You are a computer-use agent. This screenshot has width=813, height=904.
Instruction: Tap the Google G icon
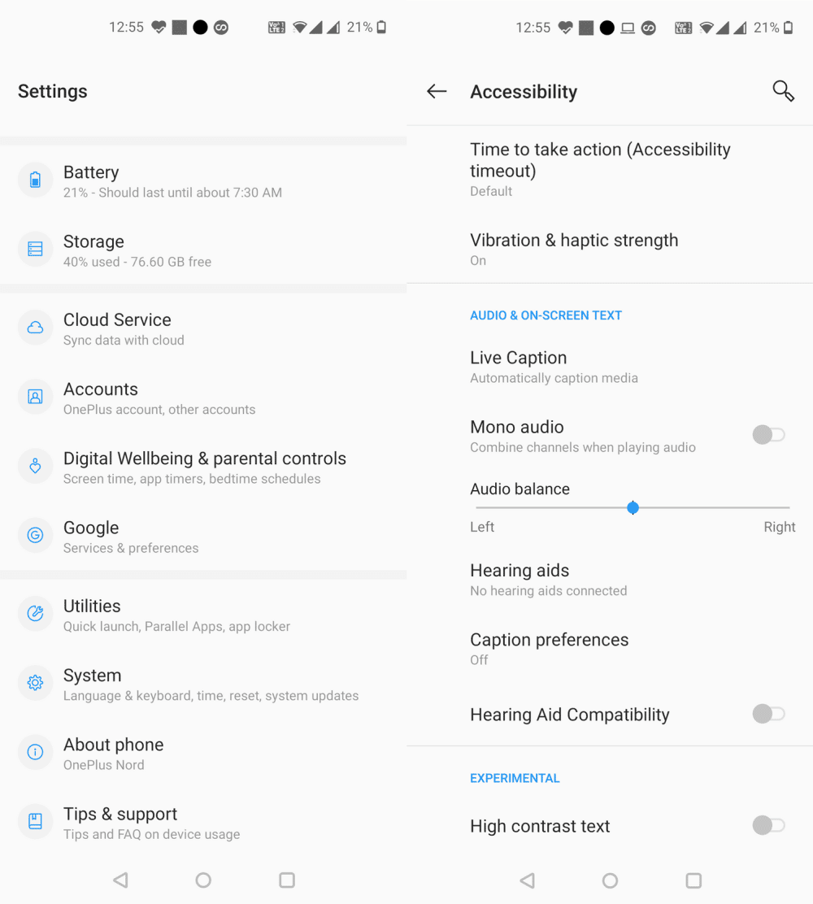[x=35, y=535]
